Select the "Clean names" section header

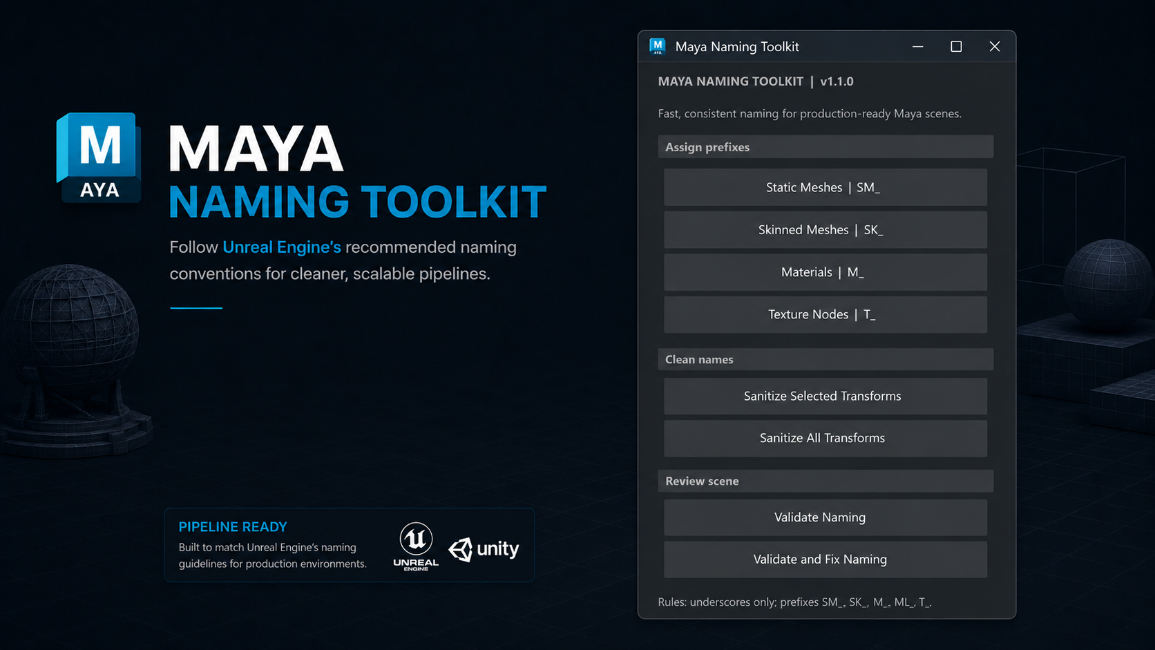pyautogui.click(x=825, y=359)
